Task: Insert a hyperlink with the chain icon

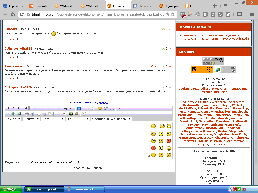Action: tap(7, 114)
